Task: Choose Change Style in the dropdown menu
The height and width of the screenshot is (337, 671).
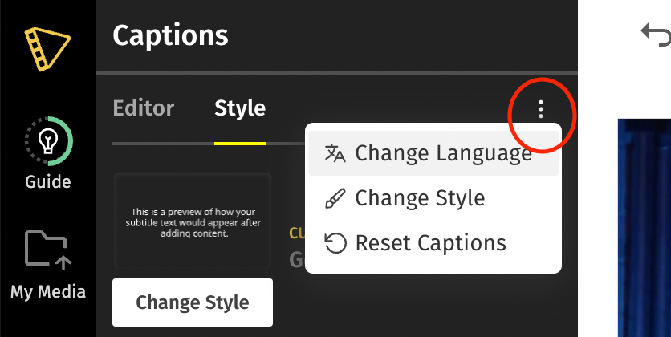Action: [x=433, y=198]
